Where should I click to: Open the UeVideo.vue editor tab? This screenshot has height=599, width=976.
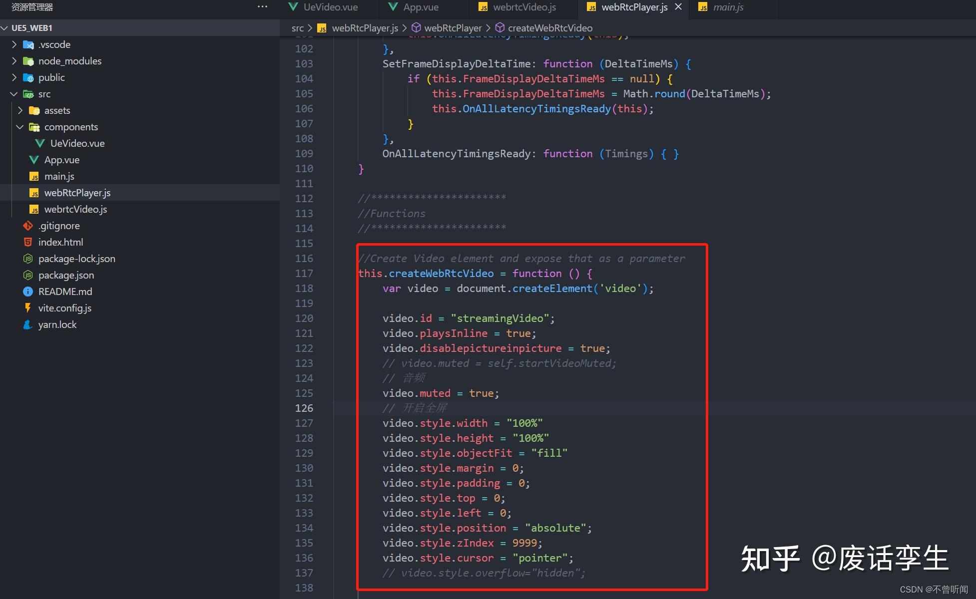click(330, 7)
